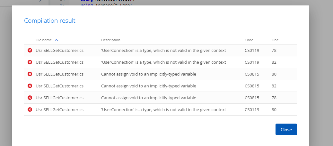This screenshot has width=333, height=146.
Task: Sort by File name column header
Action: [x=44, y=40]
